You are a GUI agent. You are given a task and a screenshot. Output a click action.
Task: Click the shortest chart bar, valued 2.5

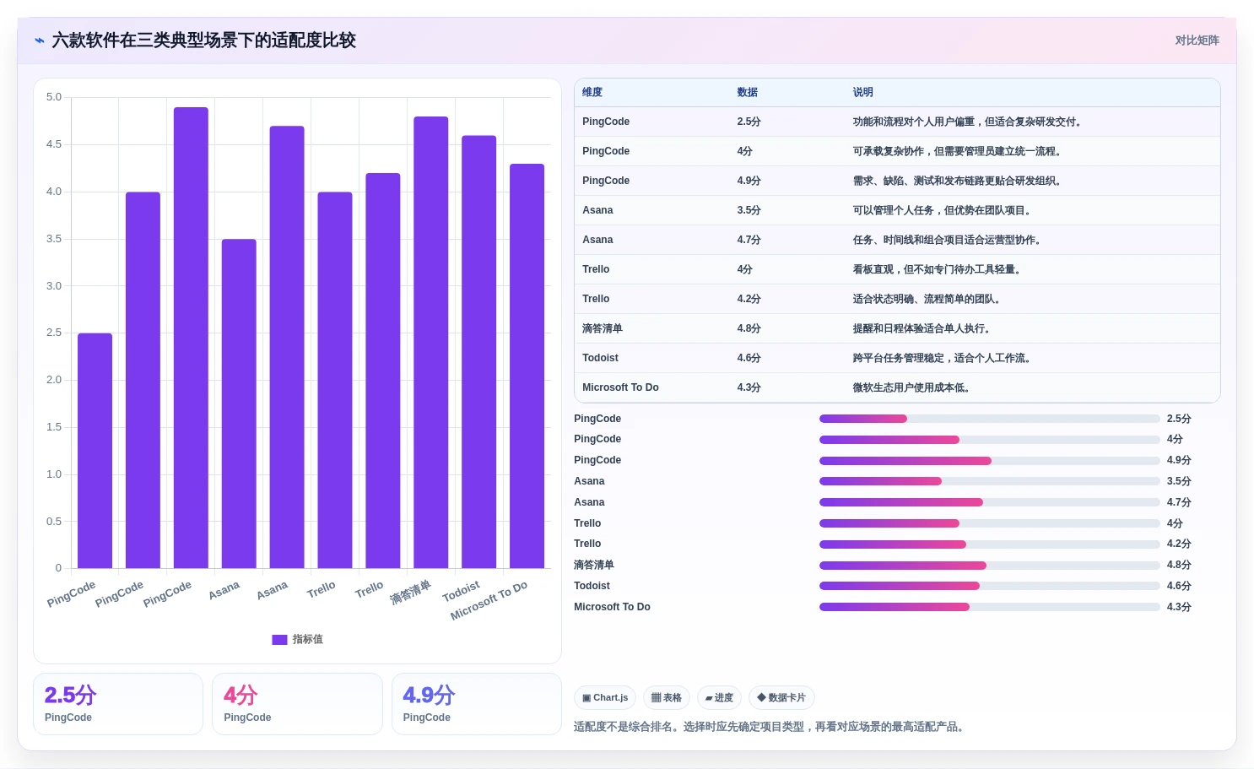[95, 451]
